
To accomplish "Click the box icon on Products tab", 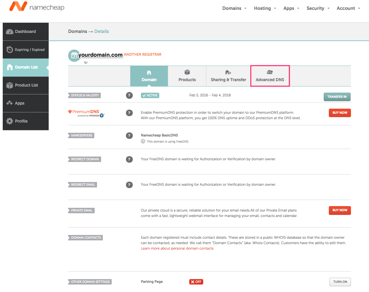I will [187, 72].
